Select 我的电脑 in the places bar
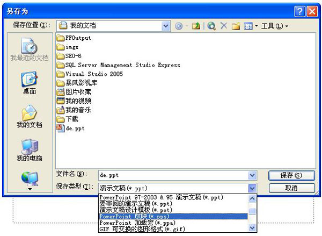The height and width of the screenshot is (236, 322). click(x=30, y=150)
